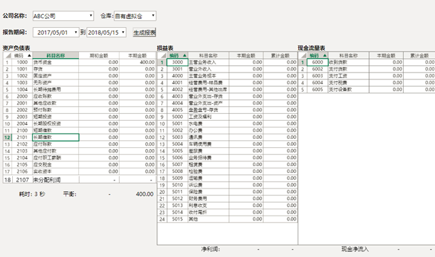Image resolution: width=435 pixels, height=257 pixels.
Task: Select all cells in balance sheet corner
Action: (x=7, y=56)
